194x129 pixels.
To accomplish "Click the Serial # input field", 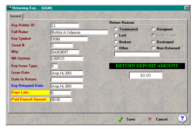I will (62, 46).
